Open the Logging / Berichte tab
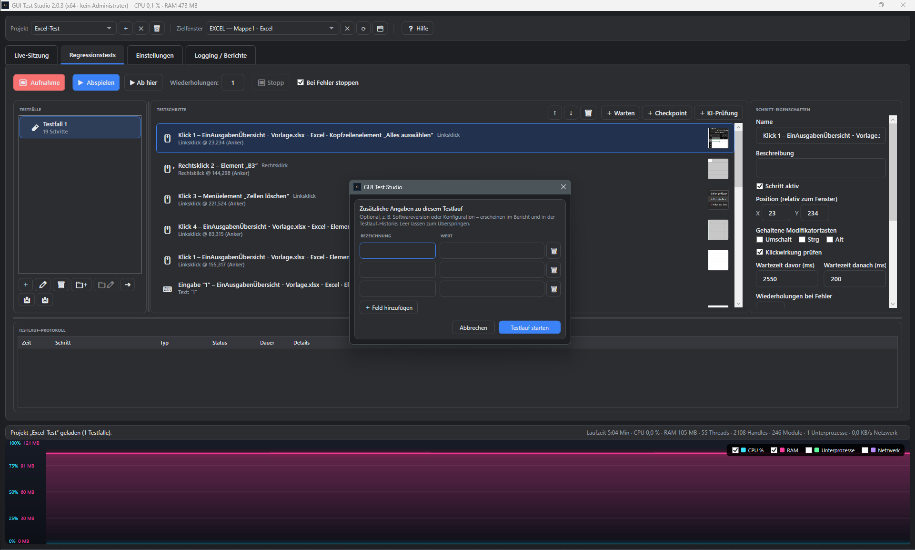The height and width of the screenshot is (550, 915). point(221,55)
